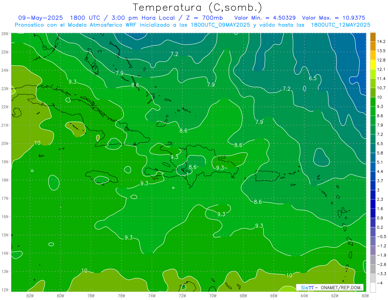Click the '12.1' value on the color scale
The image size is (388, 300).
381,69
